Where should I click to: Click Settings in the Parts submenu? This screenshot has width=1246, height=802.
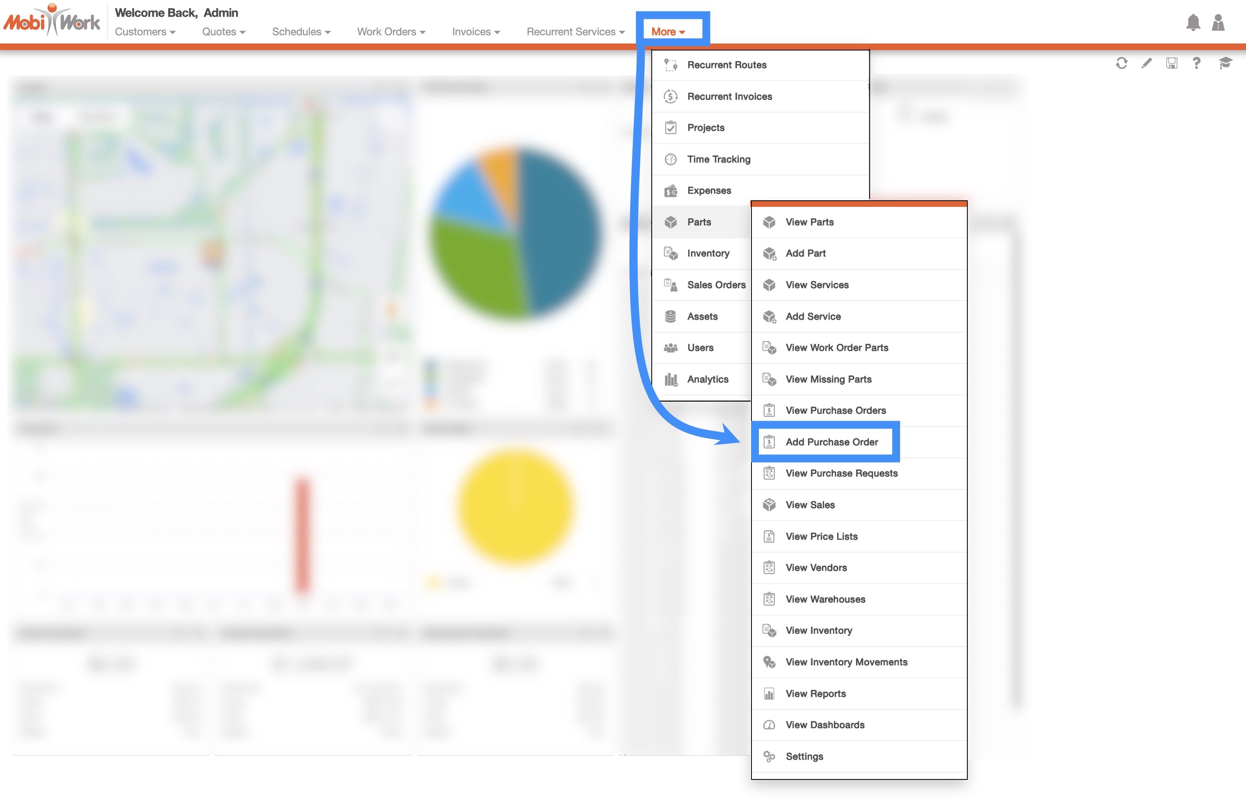tap(804, 756)
